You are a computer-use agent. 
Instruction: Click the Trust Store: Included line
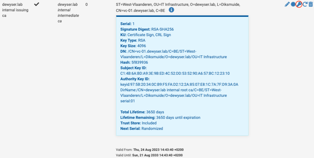pyautogui.click(x=138, y=123)
